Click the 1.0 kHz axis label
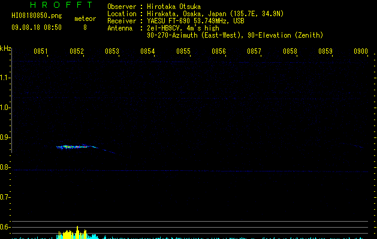 pos(5,108)
